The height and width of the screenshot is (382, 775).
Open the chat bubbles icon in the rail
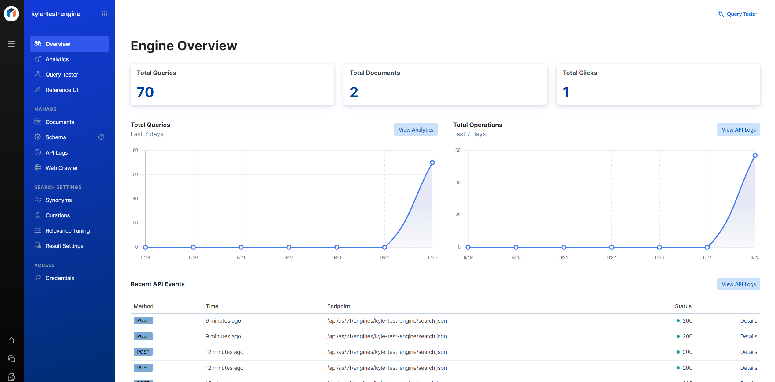[x=11, y=358]
